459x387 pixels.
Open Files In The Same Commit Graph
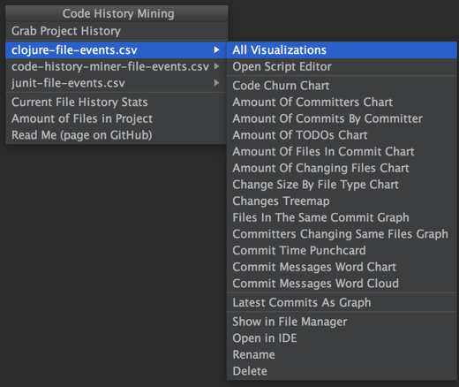(x=342, y=217)
